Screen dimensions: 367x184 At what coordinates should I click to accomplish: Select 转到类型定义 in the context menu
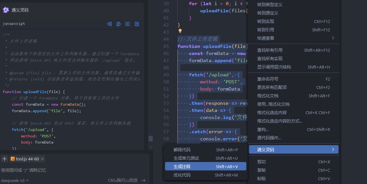294,5
